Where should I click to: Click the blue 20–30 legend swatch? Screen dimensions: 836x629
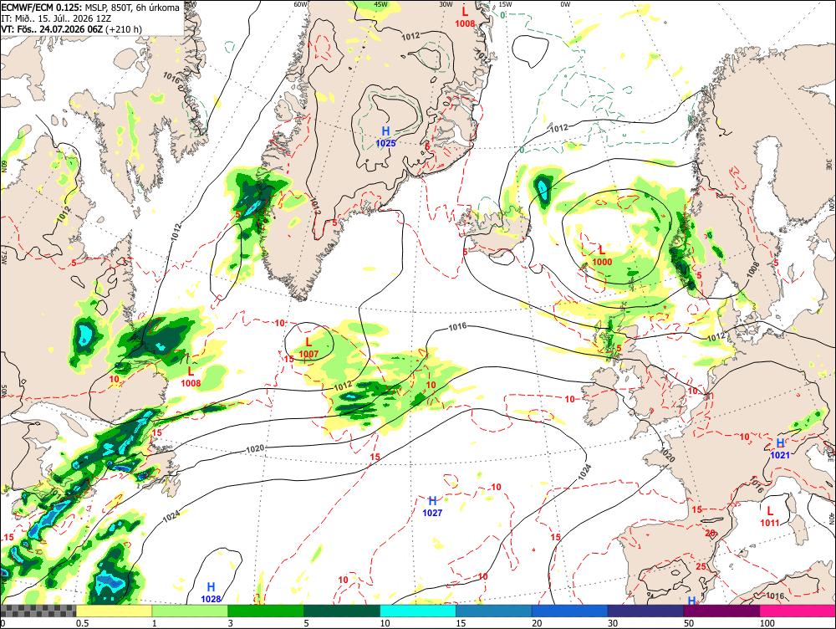[570, 611]
